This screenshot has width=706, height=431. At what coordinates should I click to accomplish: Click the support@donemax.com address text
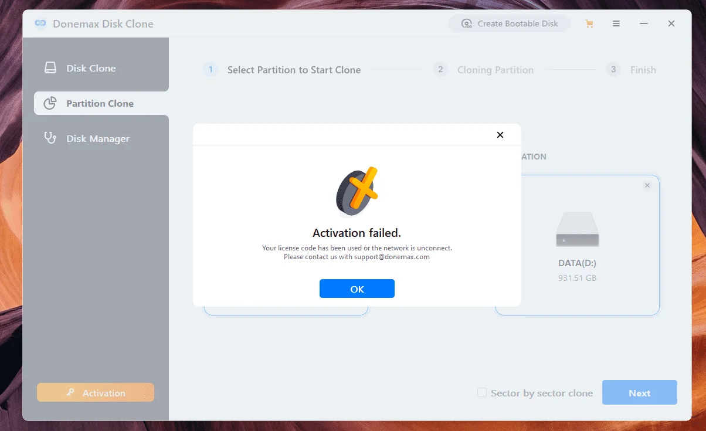(x=392, y=257)
